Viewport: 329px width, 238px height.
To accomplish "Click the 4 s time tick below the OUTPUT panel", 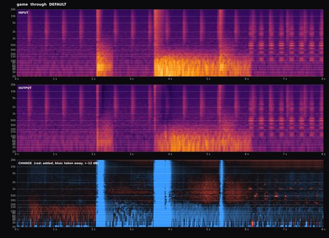I will point(170,154).
